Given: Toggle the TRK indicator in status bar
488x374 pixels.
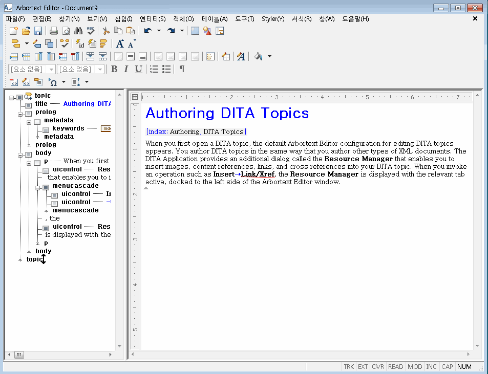Looking at the screenshot, I should pos(349,366).
